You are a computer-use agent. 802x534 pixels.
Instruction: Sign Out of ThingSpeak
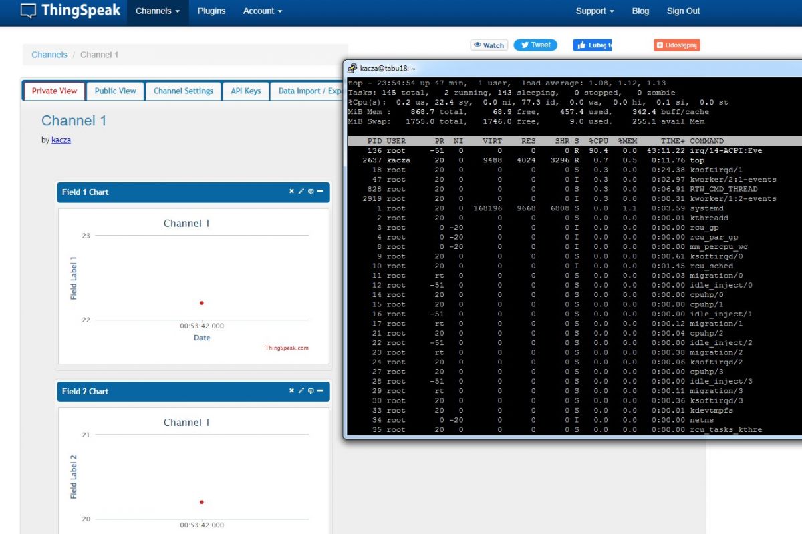click(x=683, y=11)
